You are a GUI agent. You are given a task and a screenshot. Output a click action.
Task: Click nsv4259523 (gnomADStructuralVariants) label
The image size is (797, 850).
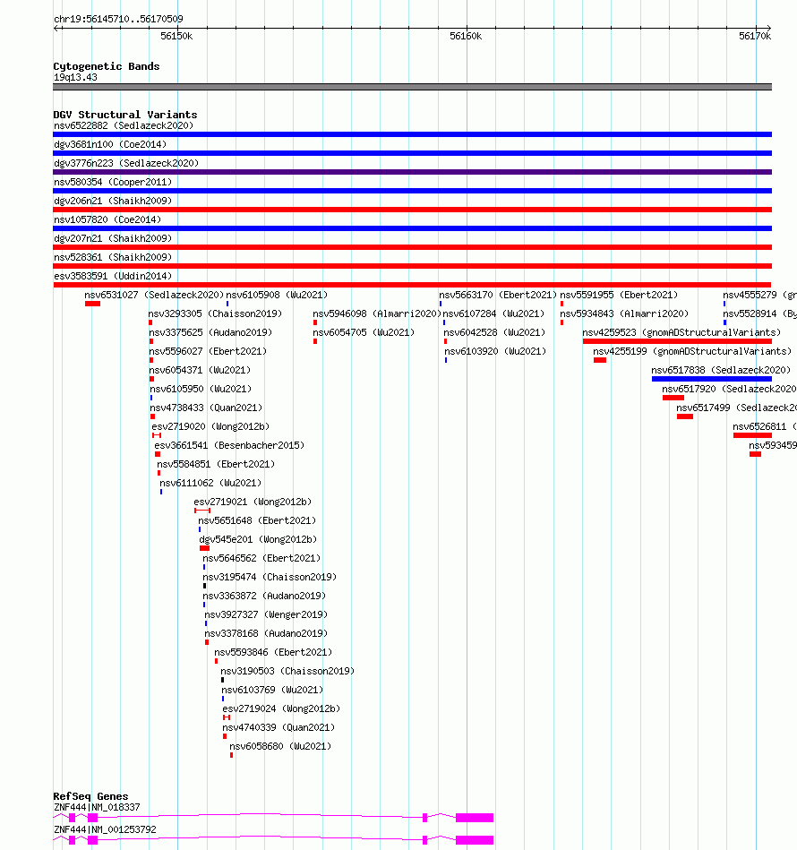681,332
